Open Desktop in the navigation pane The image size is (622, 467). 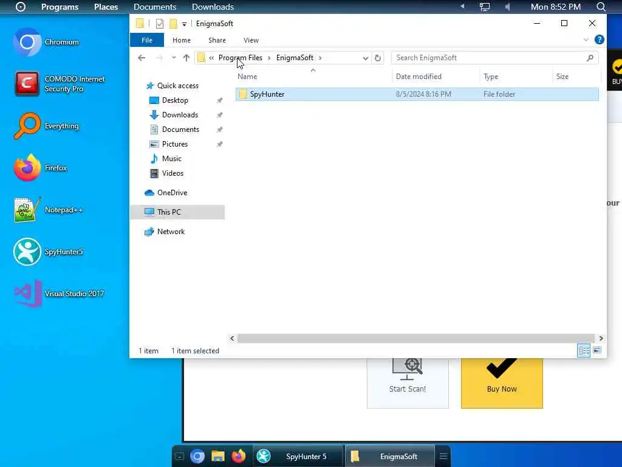(174, 100)
